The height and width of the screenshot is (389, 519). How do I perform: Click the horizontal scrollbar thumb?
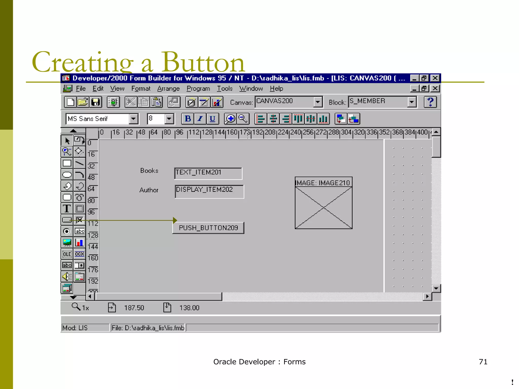click(158, 296)
